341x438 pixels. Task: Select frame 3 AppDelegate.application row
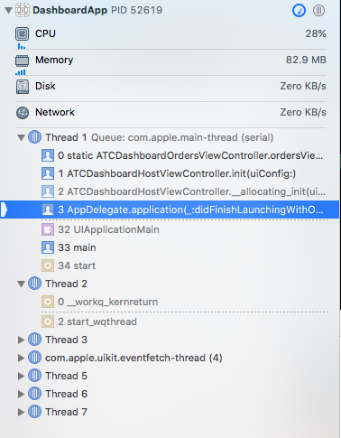pyautogui.click(x=170, y=210)
